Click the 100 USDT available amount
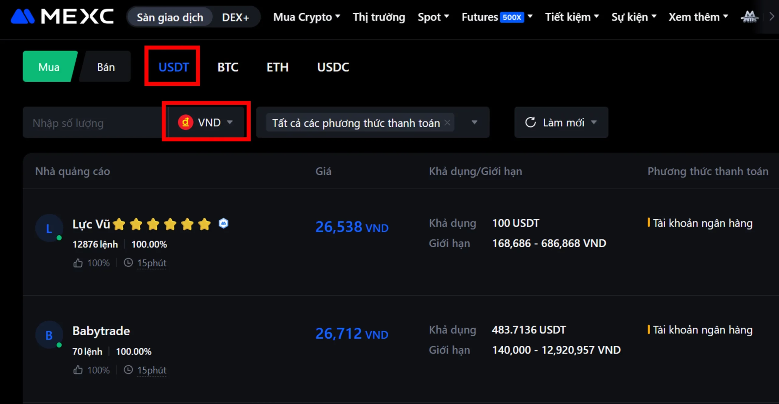This screenshot has height=404, width=779. (515, 223)
